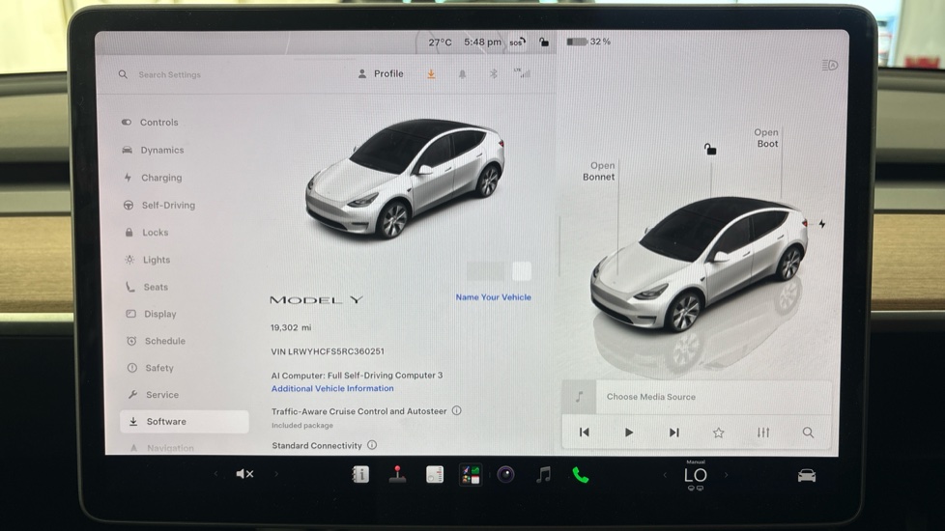Open the music note app icon
The height and width of the screenshot is (531, 945).
tap(543, 475)
